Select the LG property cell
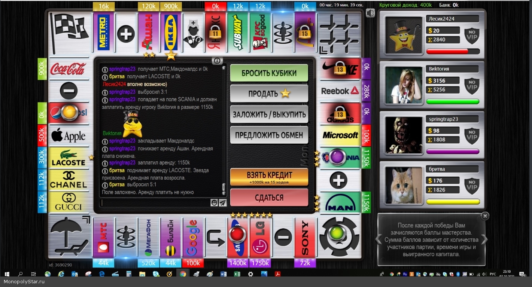Image resolution: width=532 pixels, height=287 pixels. tap(260, 238)
